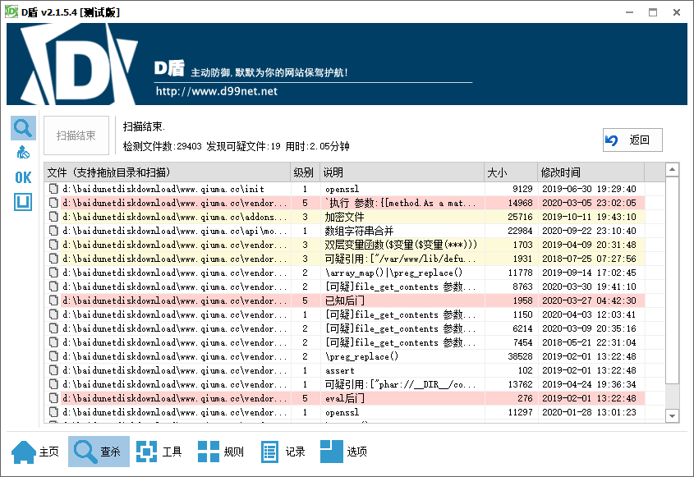Click file icon of the 双层变量函数 row
Image resolution: width=694 pixels, height=477 pixels.
53,245
